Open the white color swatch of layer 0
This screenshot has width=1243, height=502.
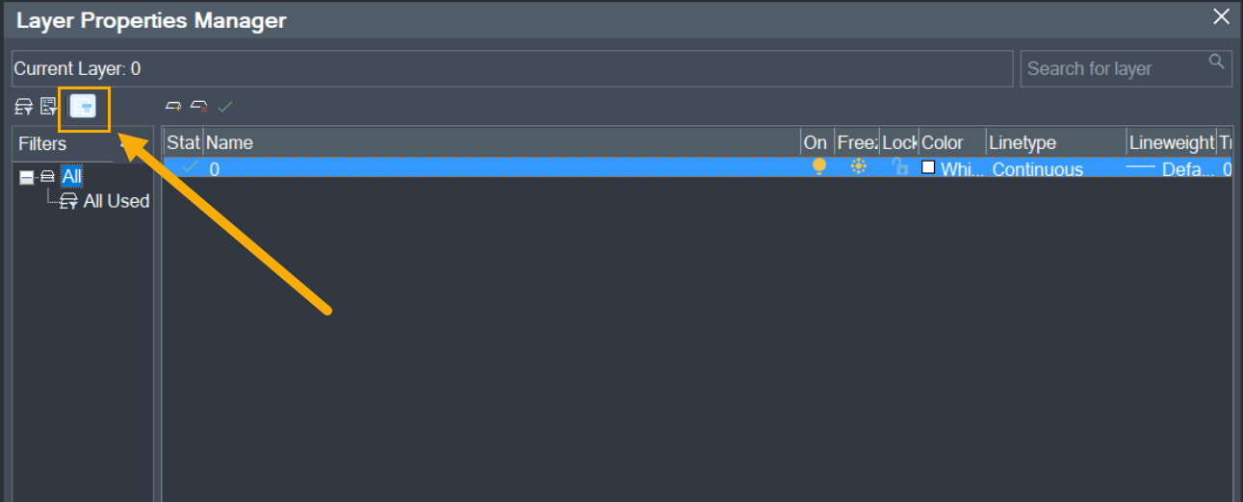click(928, 167)
